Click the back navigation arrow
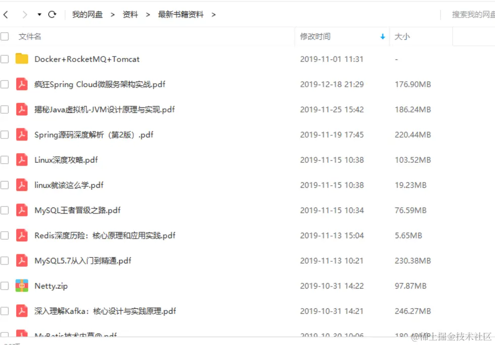The height and width of the screenshot is (345, 495). (6, 15)
